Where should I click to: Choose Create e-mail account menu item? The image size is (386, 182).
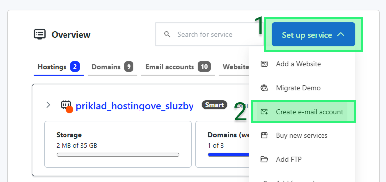pyautogui.click(x=303, y=112)
